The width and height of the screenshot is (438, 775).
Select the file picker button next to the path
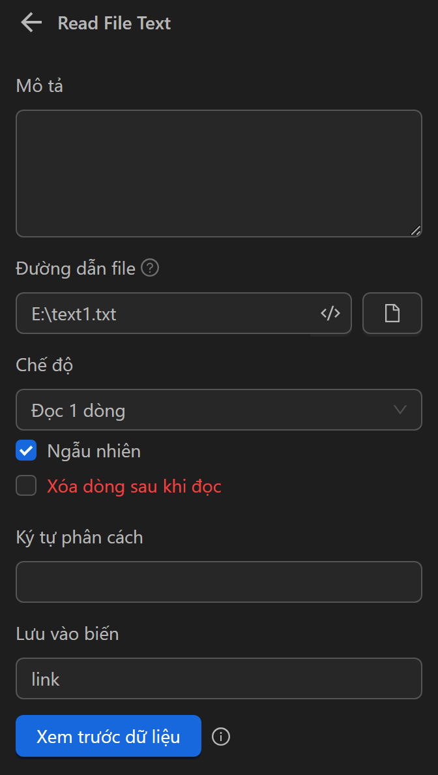(392, 313)
